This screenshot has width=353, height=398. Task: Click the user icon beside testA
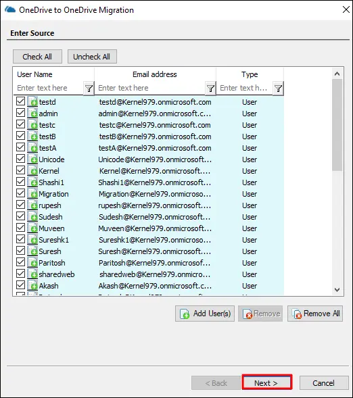click(x=32, y=147)
